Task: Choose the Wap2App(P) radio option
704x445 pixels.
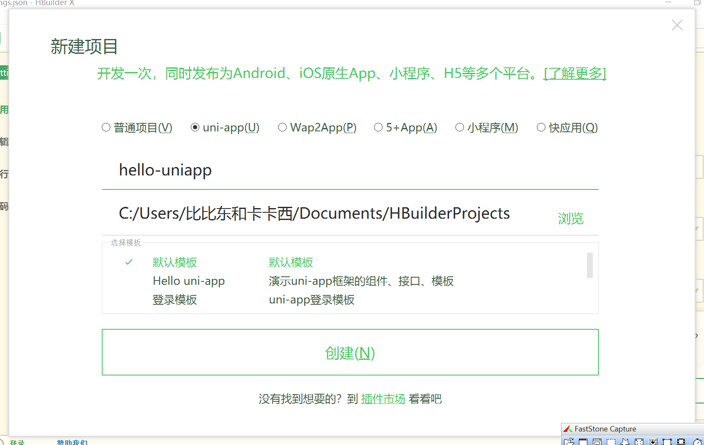Action: point(317,128)
